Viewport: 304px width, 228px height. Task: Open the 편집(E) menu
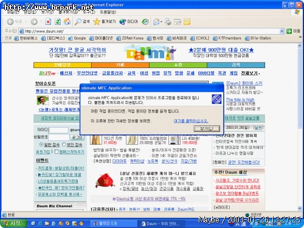pyautogui.click(x=30, y=12)
